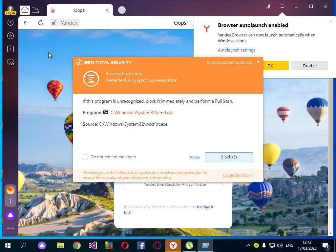Switch to the Oops! tab
336x252 pixels.
[x=79, y=10]
